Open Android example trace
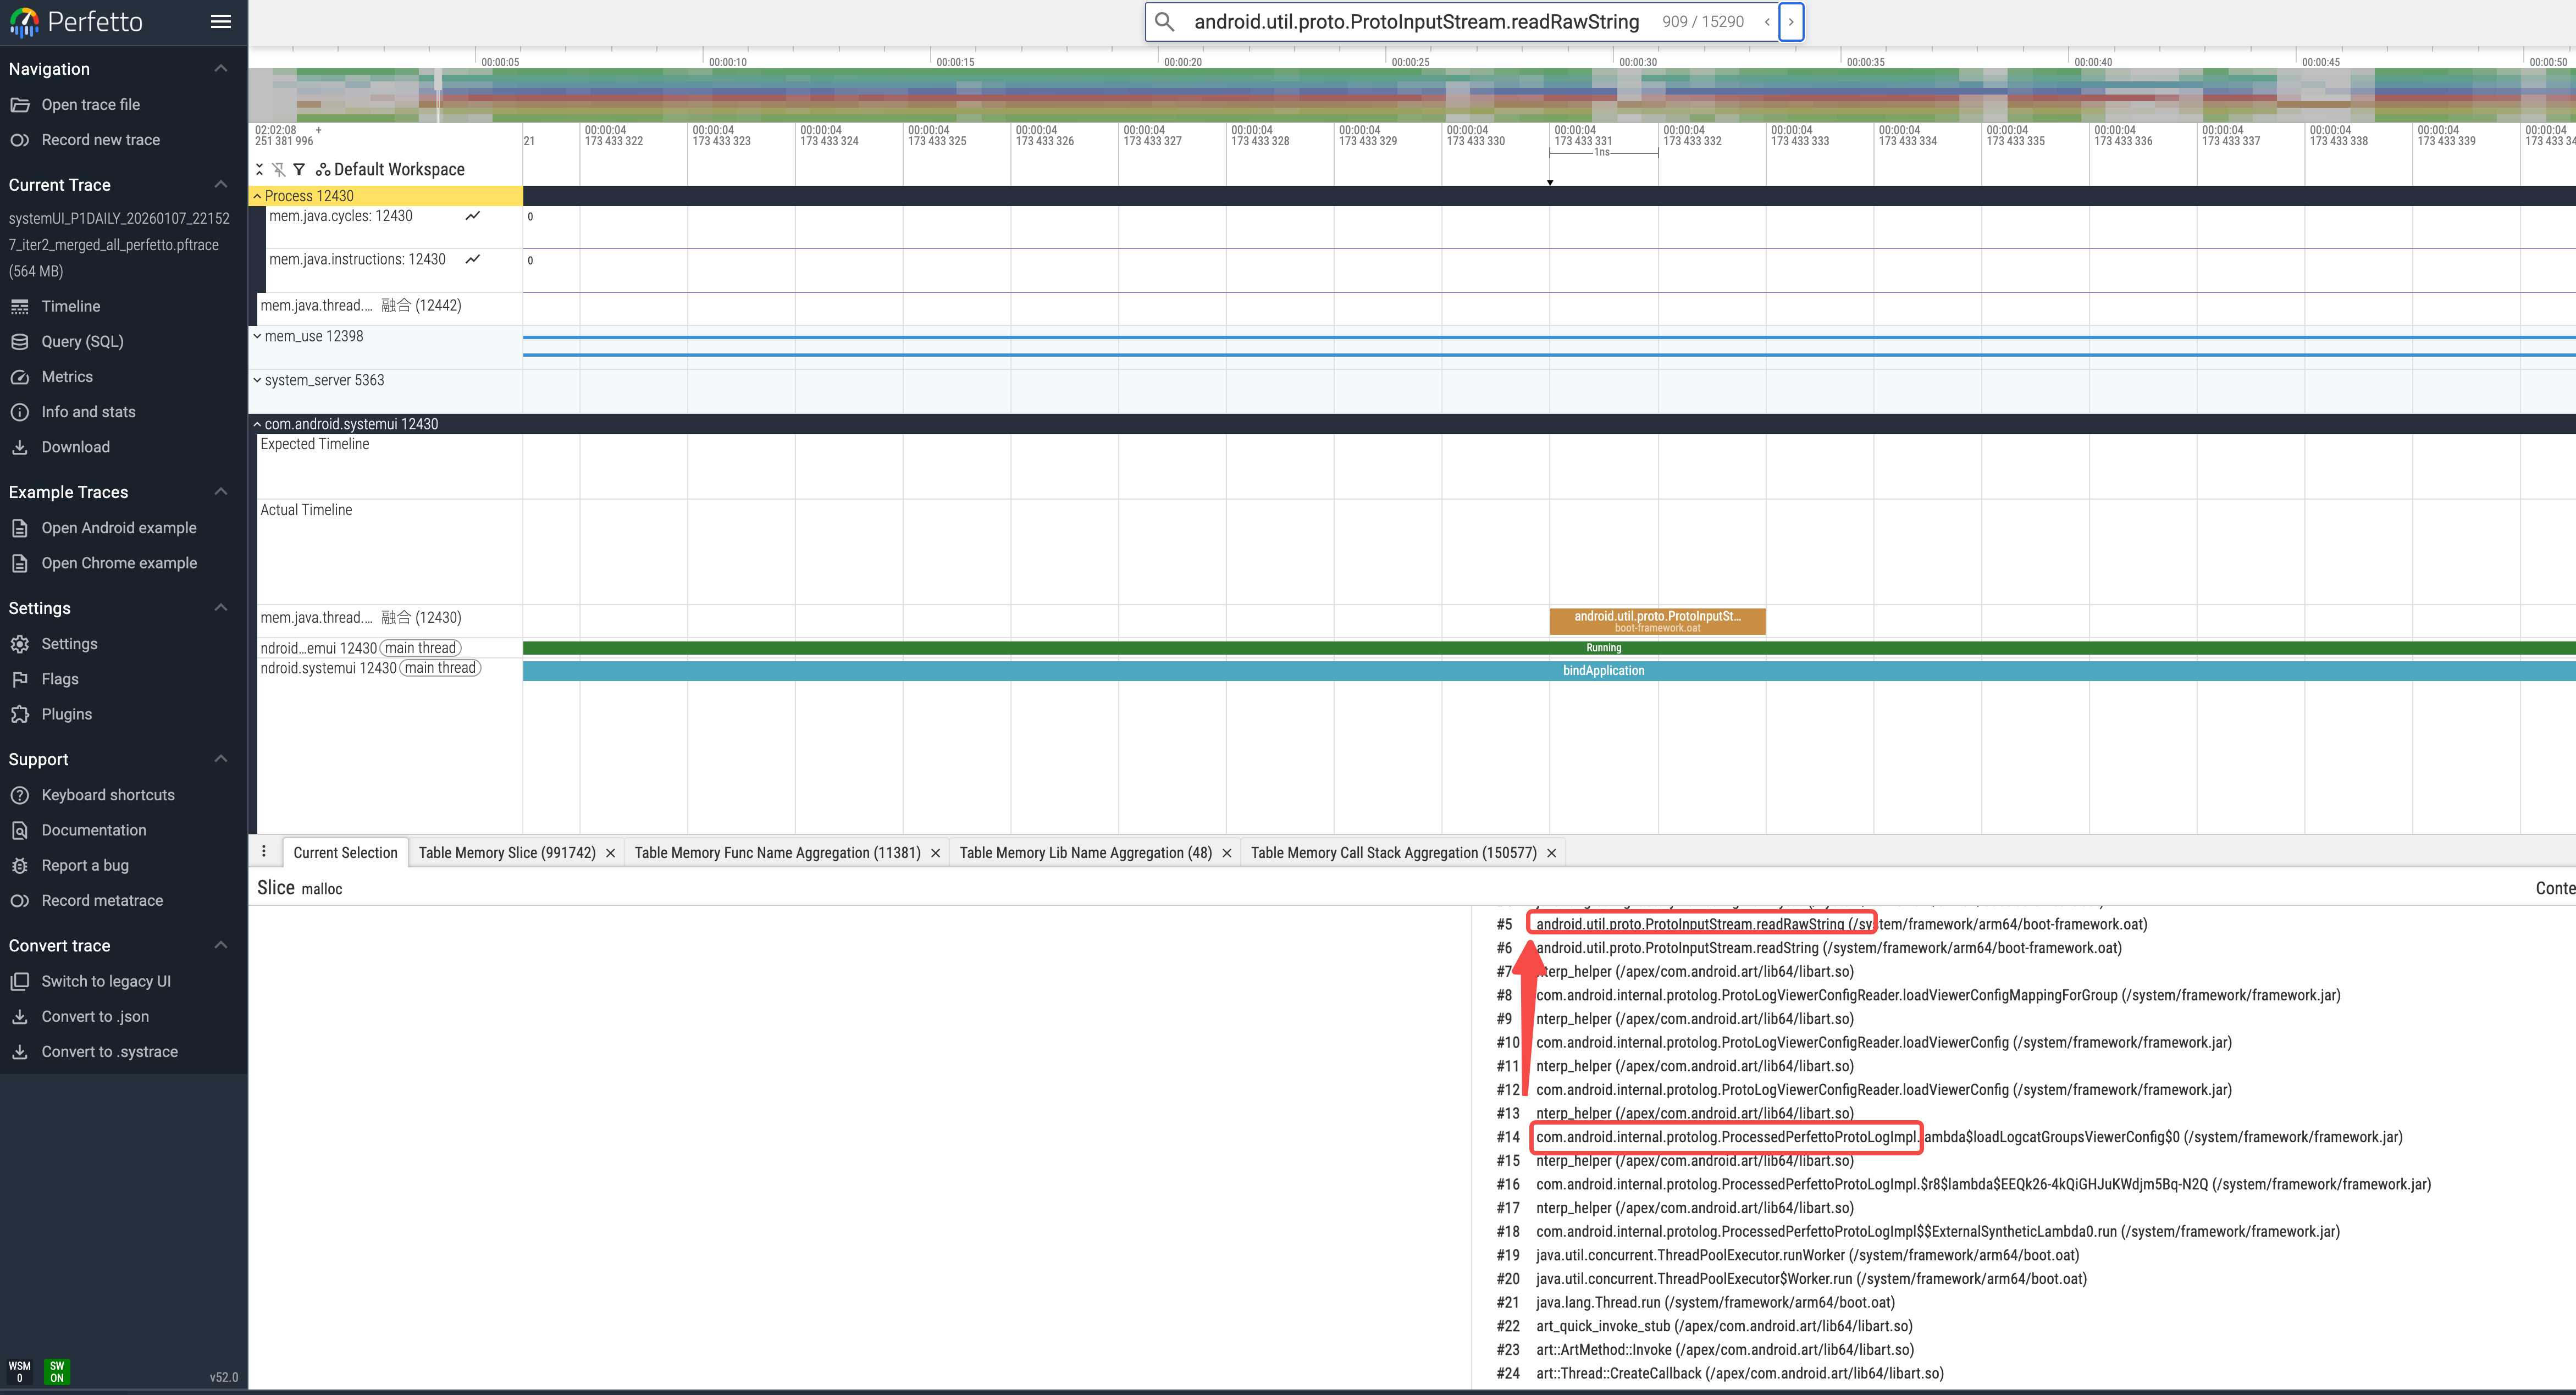2576x1395 pixels. point(118,528)
